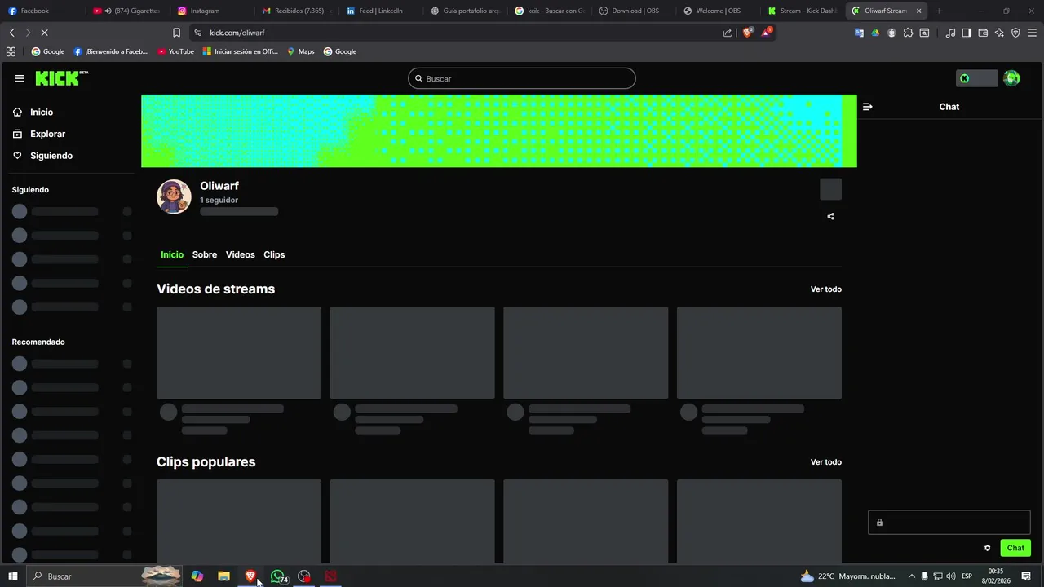1044x587 pixels.
Task: Open Siguiendo in the sidebar
Action: [51, 156]
